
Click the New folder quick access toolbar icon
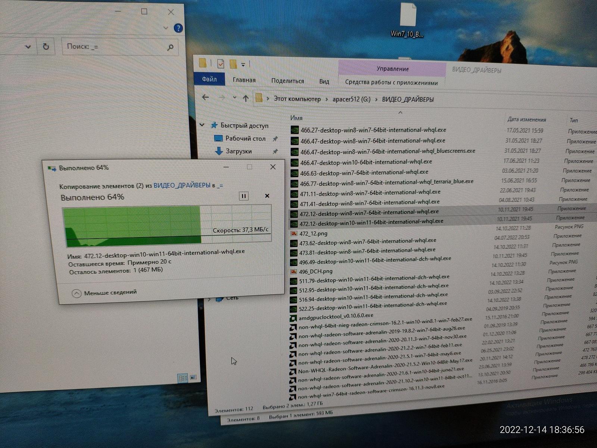tap(233, 64)
